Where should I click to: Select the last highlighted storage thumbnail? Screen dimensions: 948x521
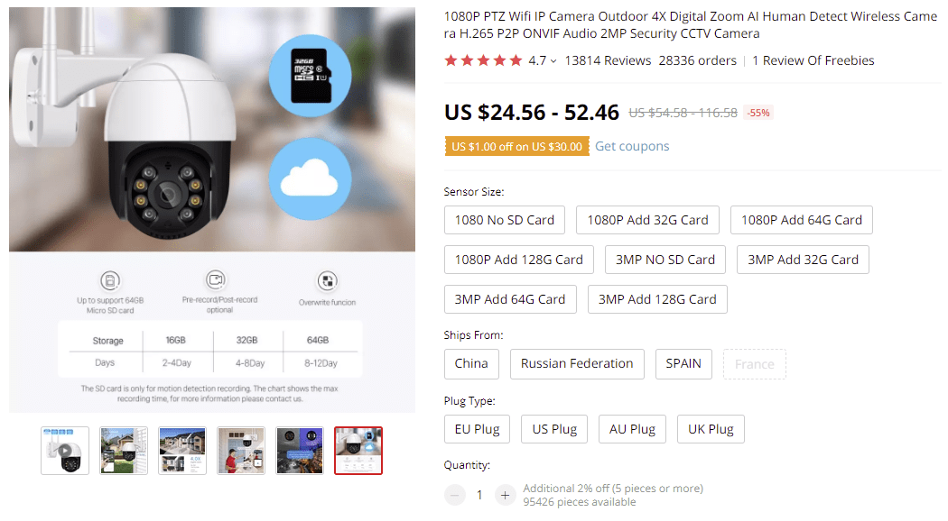[x=358, y=451]
